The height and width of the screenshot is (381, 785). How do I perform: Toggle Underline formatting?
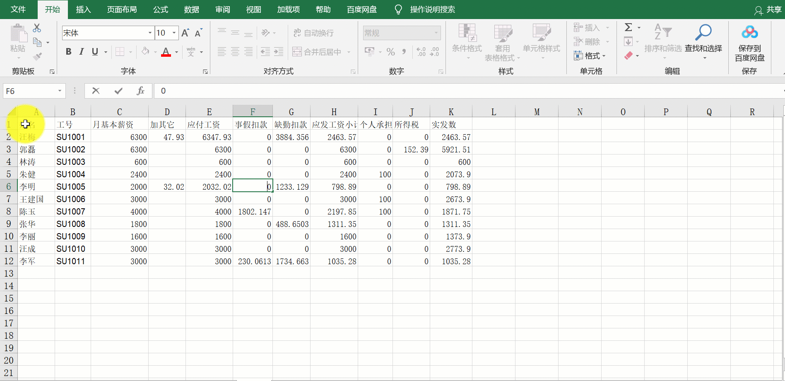click(95, 52)
